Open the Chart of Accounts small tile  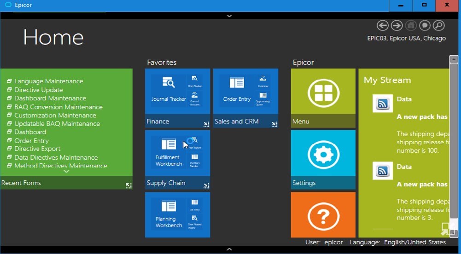[x=195, y=99]
